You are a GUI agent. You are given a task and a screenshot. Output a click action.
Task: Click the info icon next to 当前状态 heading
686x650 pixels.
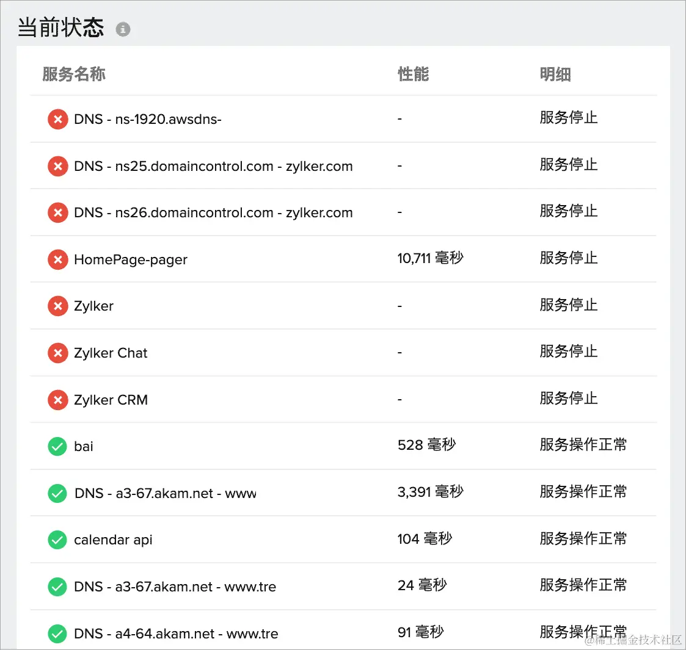(x=122, y=29)
